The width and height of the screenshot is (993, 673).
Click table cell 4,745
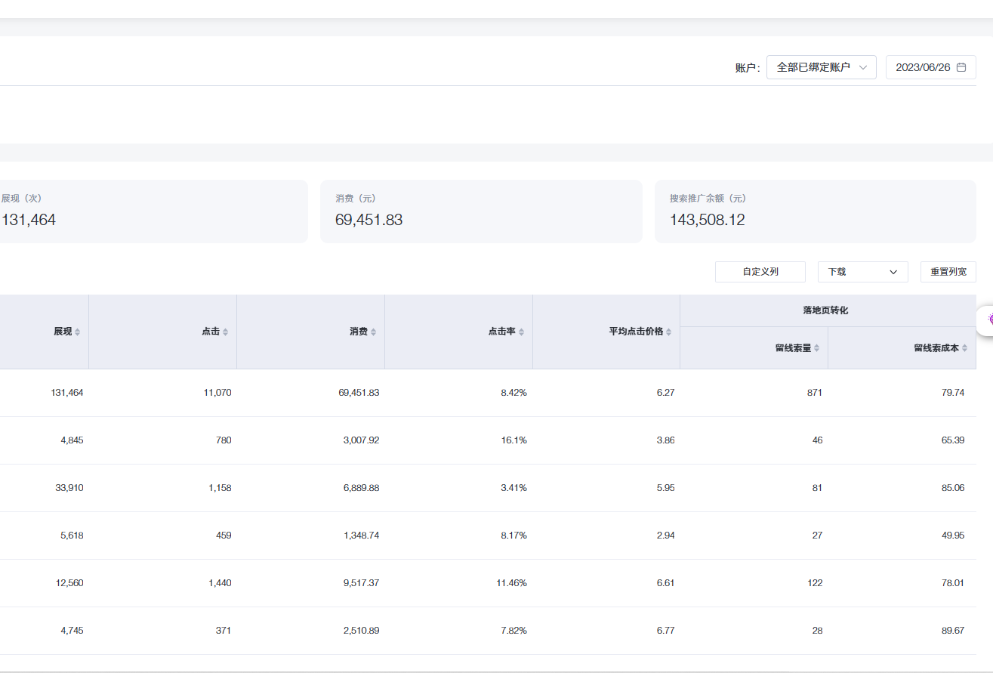click(72, 631)
